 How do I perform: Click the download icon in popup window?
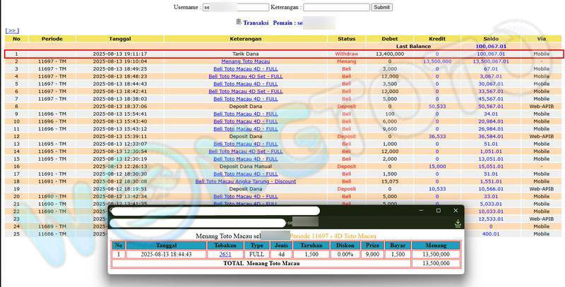458,223
